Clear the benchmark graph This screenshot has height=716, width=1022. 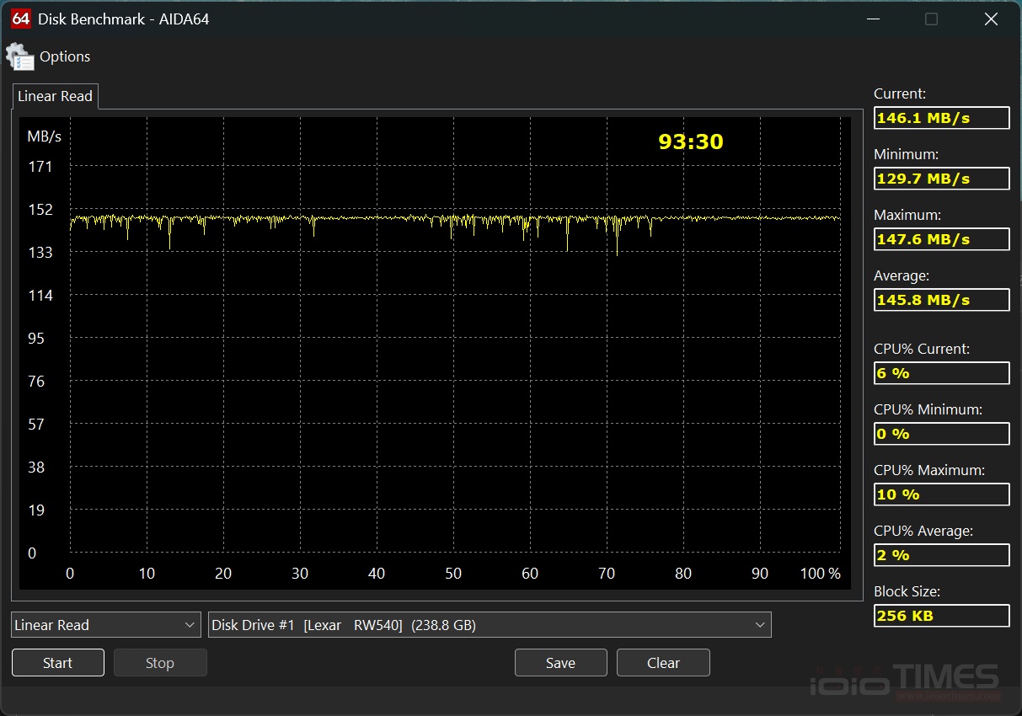pos(663,663)
